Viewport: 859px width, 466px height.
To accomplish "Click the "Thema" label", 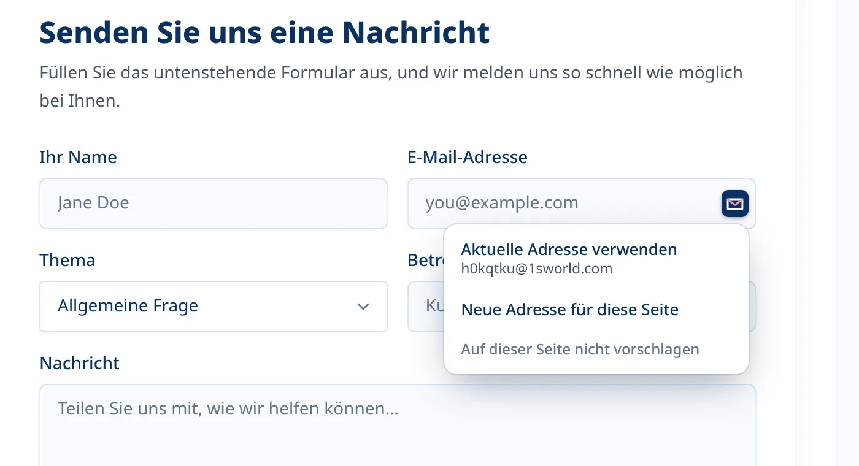I will pyautogui.click(x=67, y=260).
